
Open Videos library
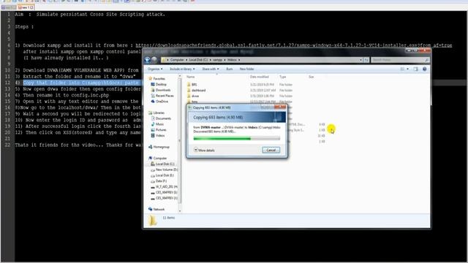click(158, 135)
